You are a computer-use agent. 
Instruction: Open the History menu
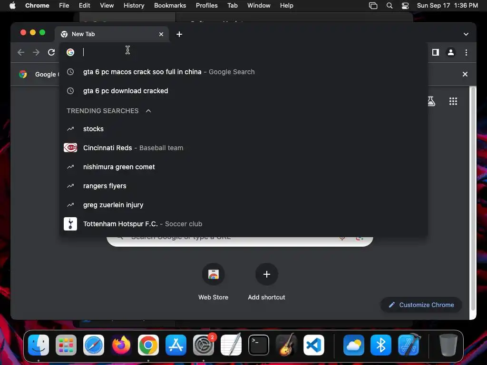134,6
